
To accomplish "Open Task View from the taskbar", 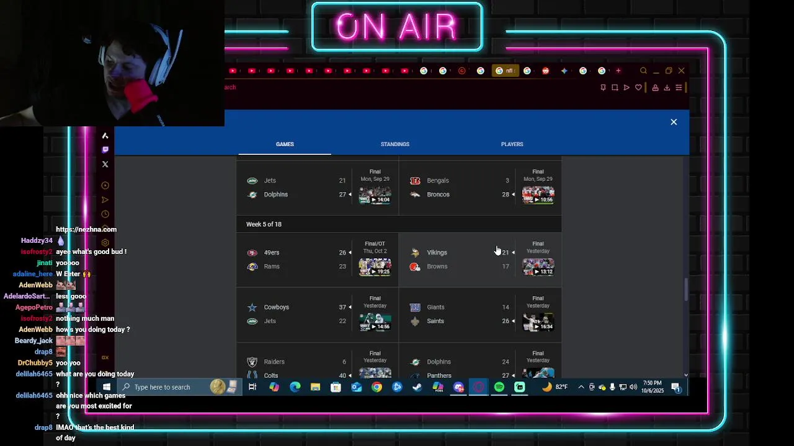I will (x=252, y=387).
